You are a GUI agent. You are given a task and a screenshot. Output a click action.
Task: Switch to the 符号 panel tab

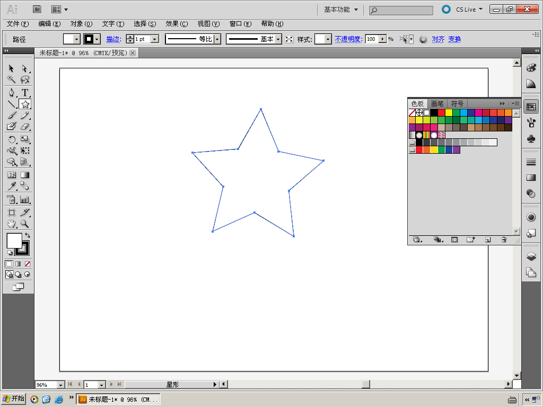(457, 103)
